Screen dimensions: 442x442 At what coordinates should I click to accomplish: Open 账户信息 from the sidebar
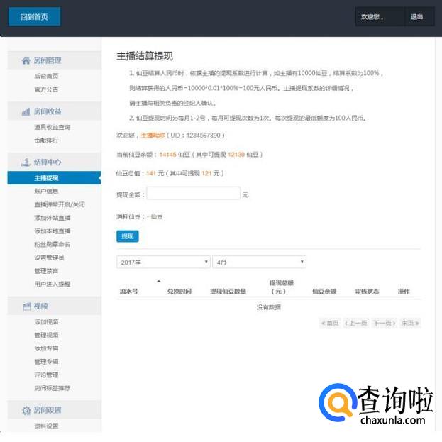click(x=46, y=192)
